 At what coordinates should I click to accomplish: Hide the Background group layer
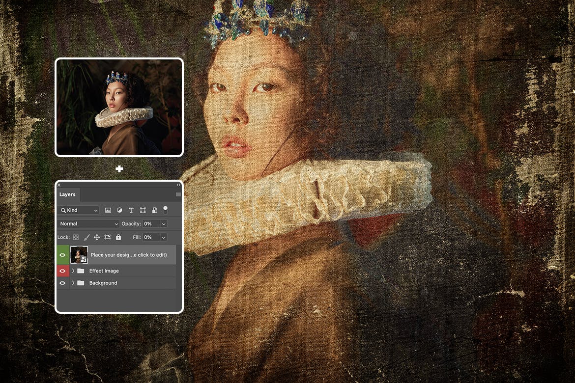(62, 283)
